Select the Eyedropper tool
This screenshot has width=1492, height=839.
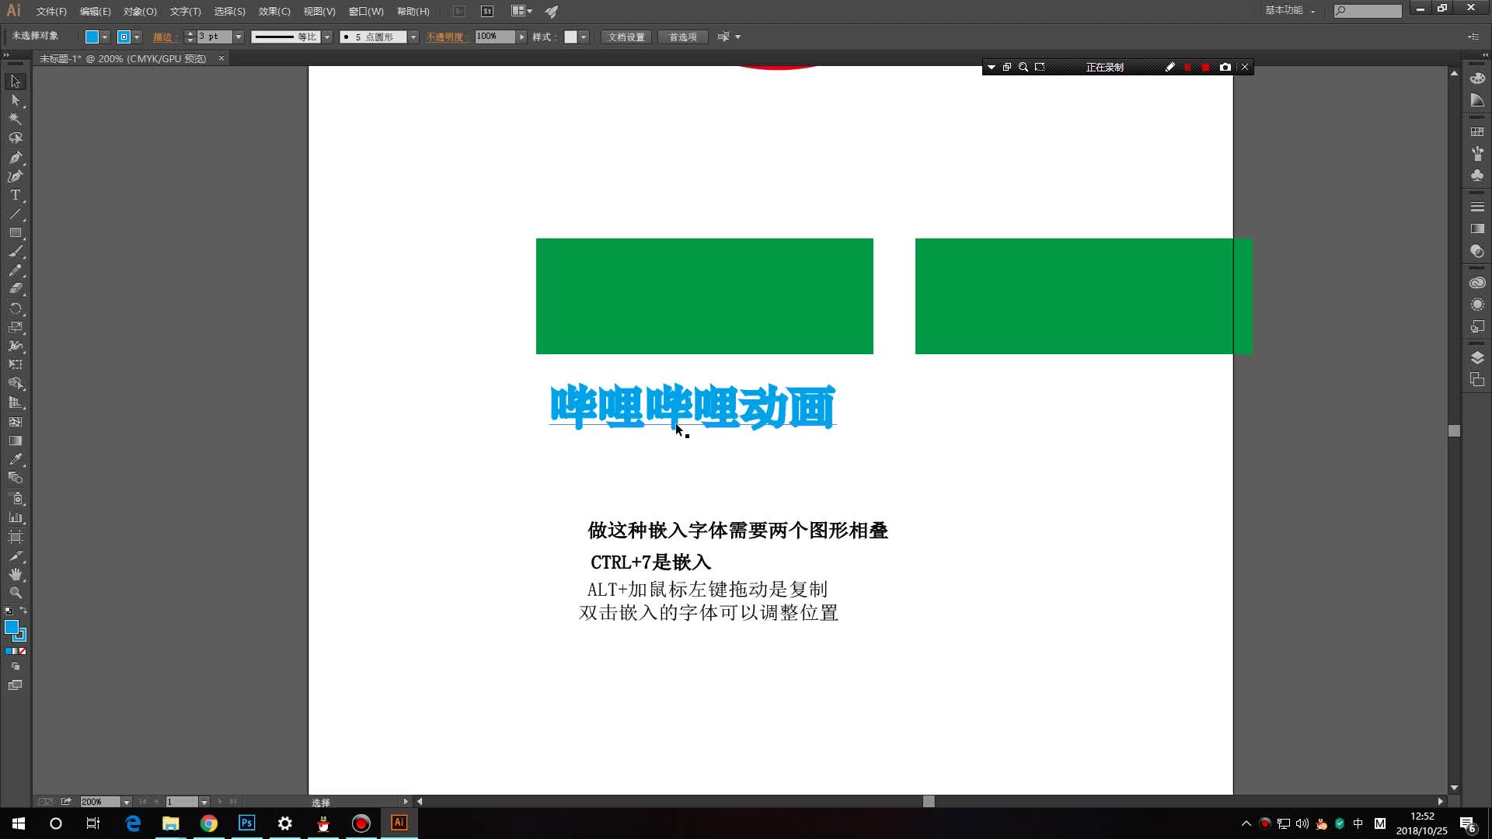click(16, 459)
